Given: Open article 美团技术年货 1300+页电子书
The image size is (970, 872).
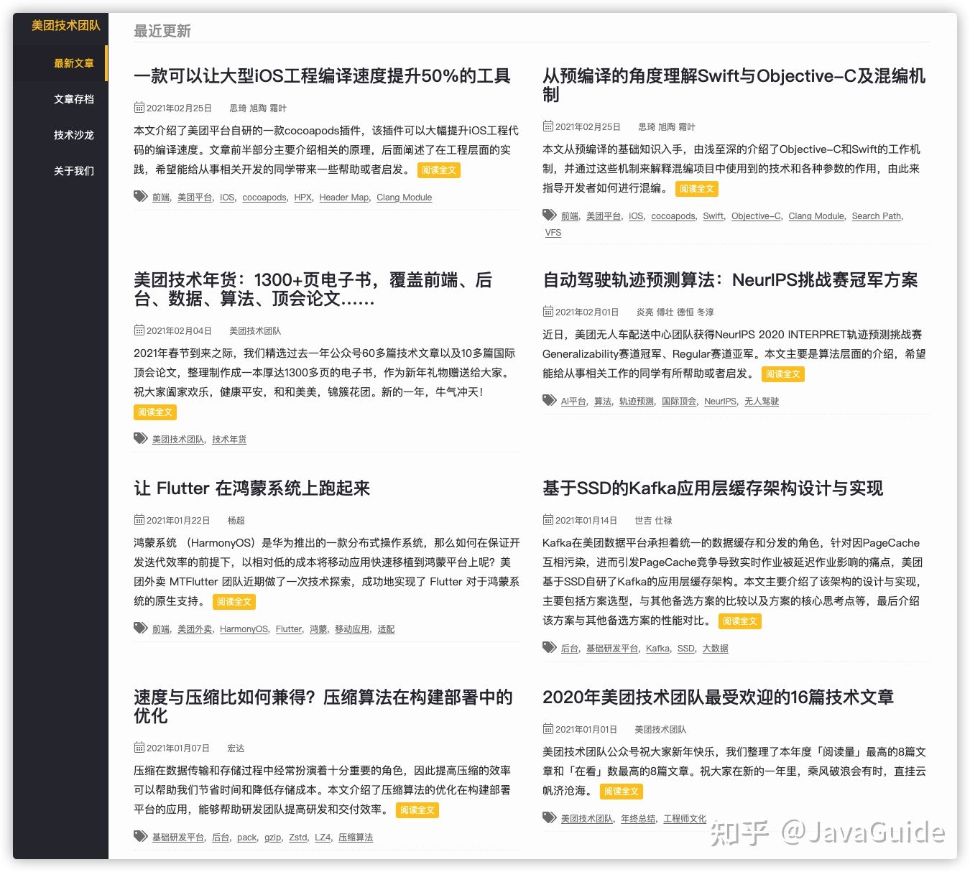Looking at the screenshot, I should [x=313, y=289].
